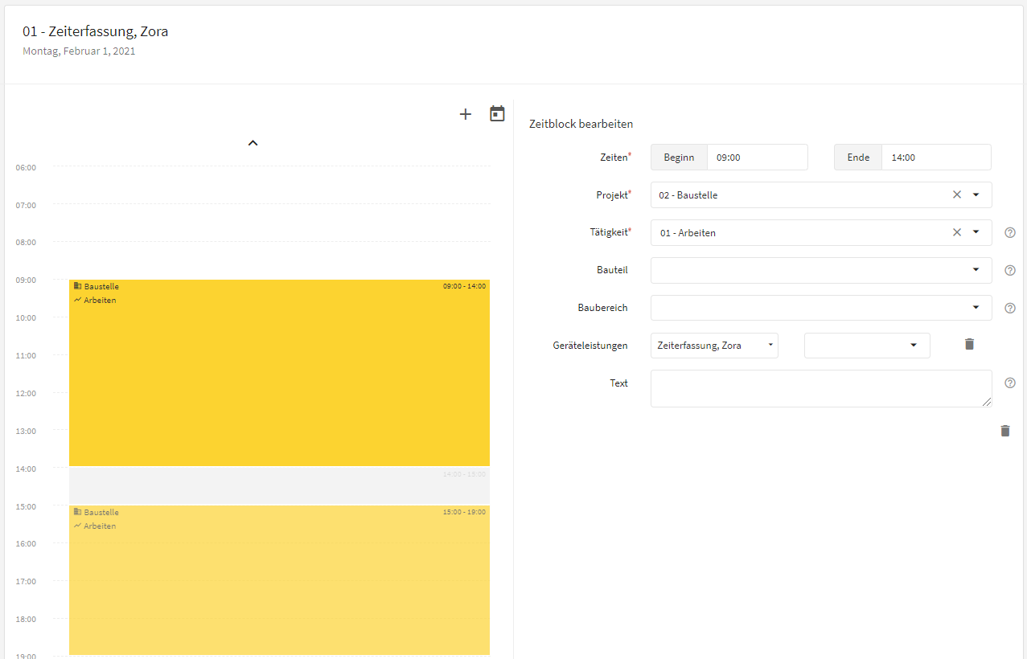This screenshot has height=659, width=1027.
Task: Clear the Projekt selection with X
Action: coord(957,194)
